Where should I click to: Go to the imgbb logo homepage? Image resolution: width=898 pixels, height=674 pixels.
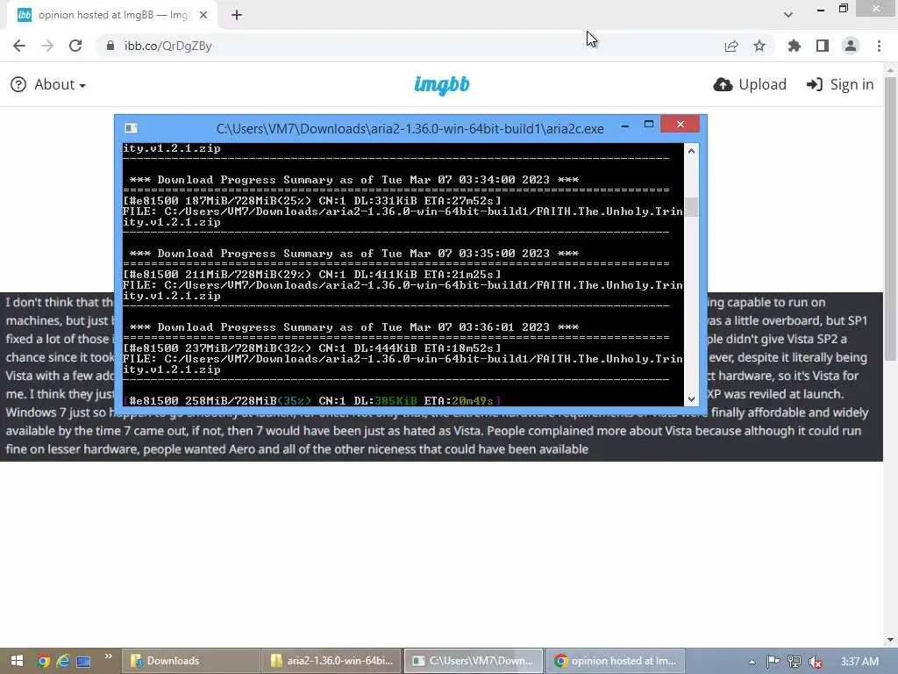[442, 85]
